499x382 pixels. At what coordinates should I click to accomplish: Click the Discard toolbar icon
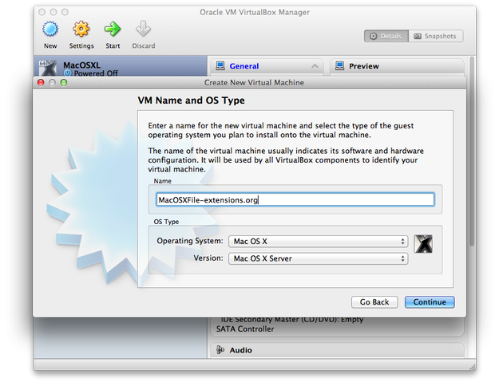click(x=143, y=29)
